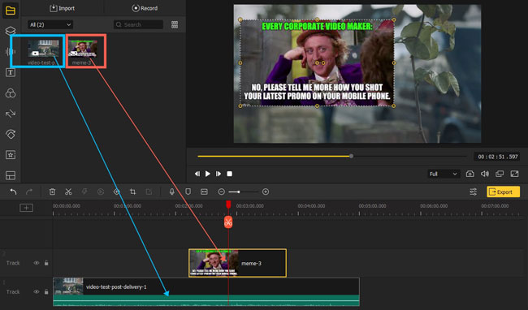
Task: Click the preview progress slider handle
Action: point(351,156)
